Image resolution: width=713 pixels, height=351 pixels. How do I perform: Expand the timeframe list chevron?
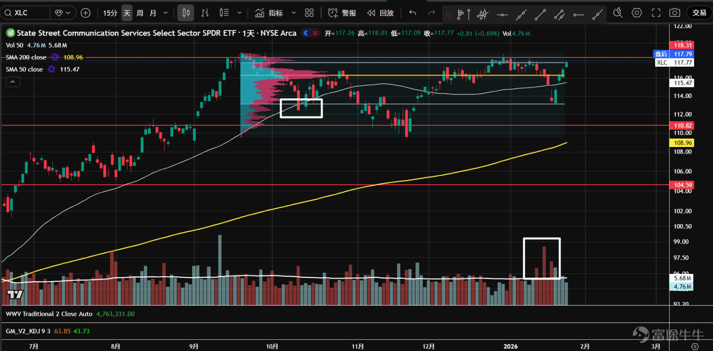[x=166, y=13]
